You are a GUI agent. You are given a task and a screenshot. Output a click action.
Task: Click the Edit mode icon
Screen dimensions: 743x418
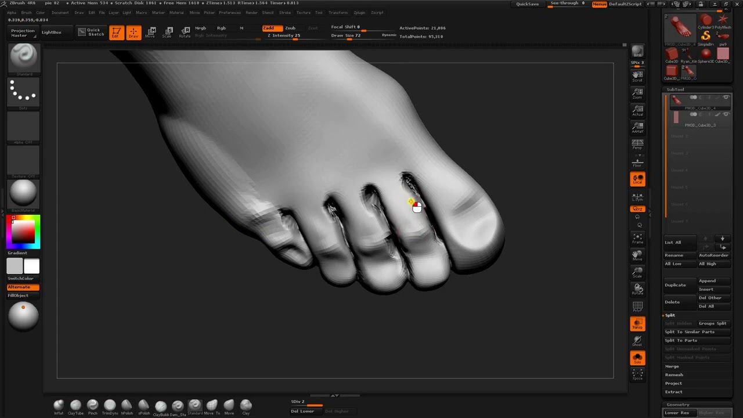click(x=116, y=33)
